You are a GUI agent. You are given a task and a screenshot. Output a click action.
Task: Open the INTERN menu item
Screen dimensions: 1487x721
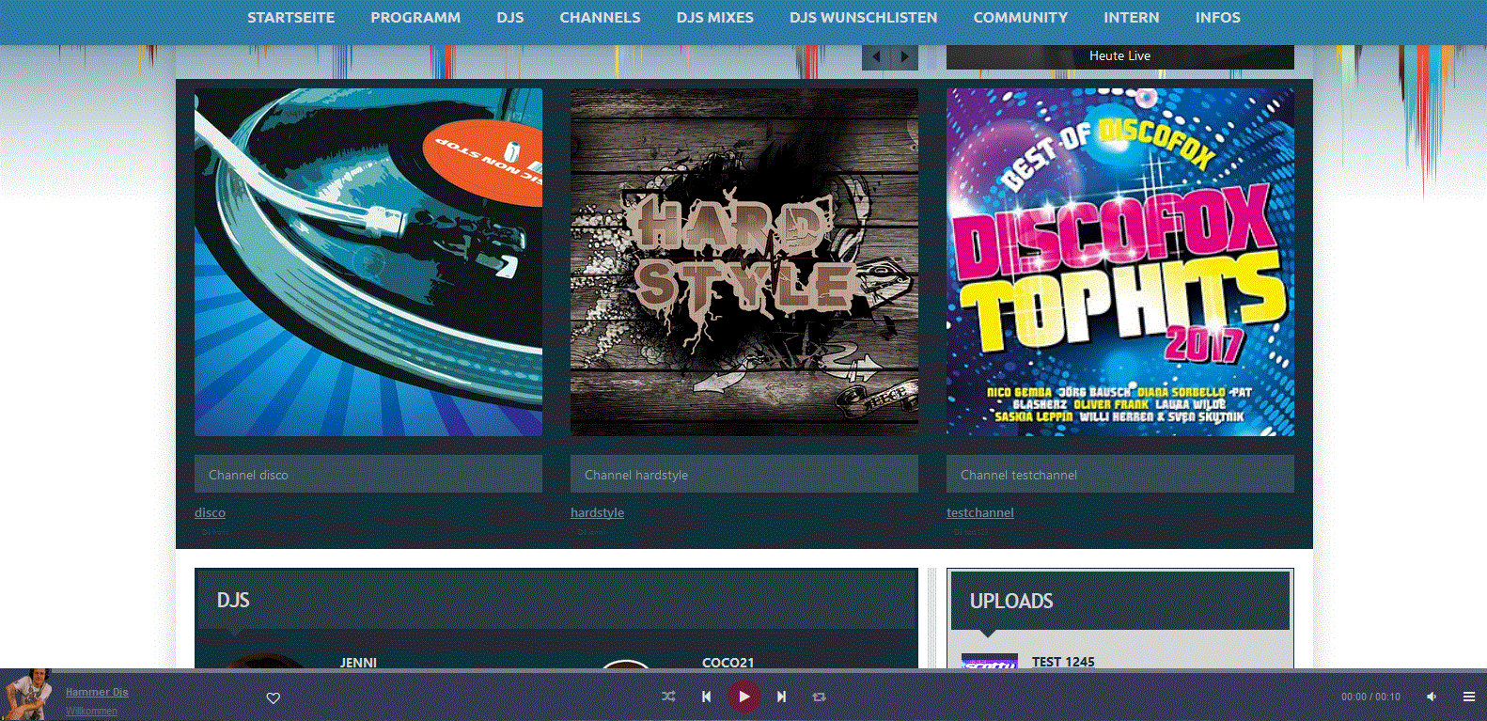[1131, 17]
